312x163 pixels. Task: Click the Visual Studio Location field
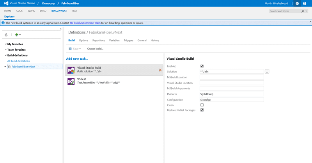(x=232, y=83)
